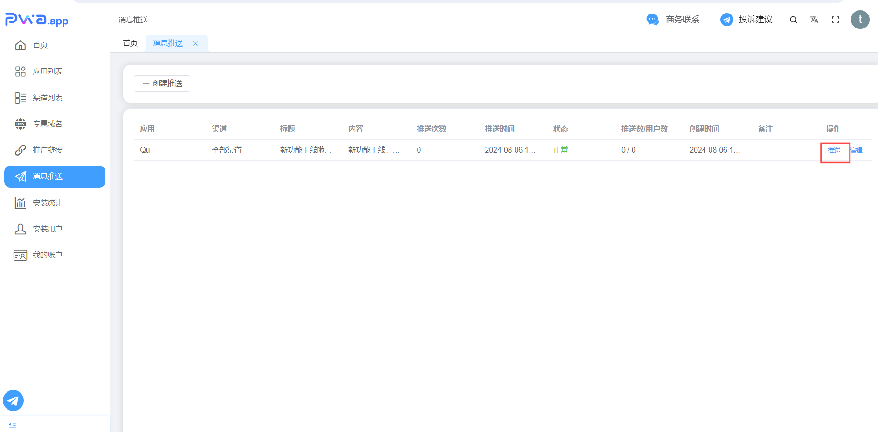Open 专属域名 DNS page
This screenshot has height=432, width=878.
click(47, 124)
